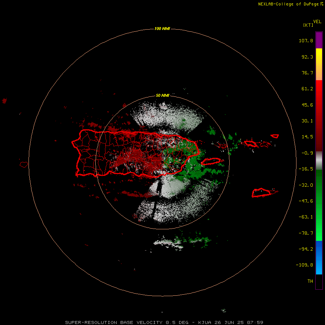Select the -78.7 velocity scale value
Viewport: 325px width, 325px height.
coord(306,233)
